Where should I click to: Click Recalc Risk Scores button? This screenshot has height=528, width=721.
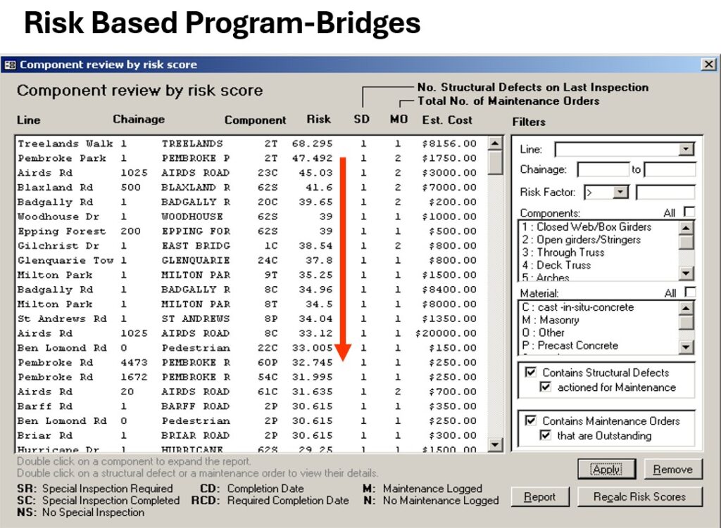click(639, 497)
